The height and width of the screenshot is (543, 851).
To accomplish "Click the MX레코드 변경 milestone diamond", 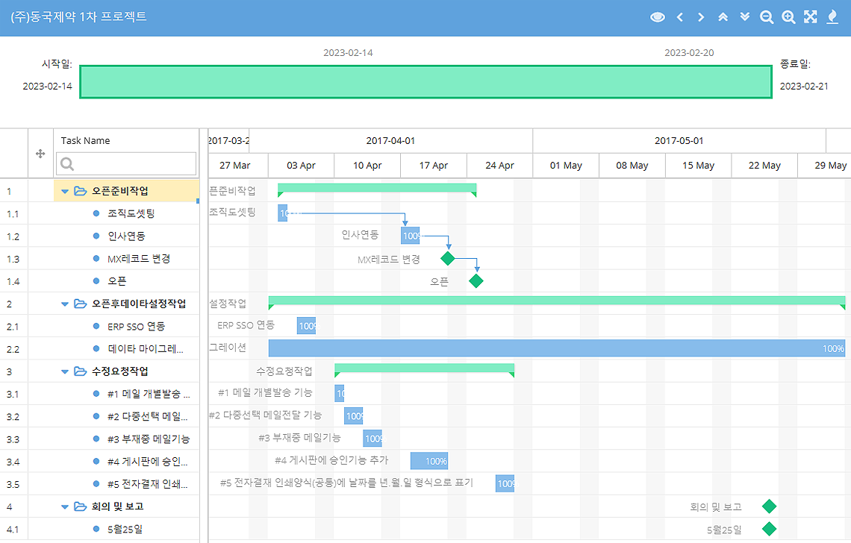I will (x=448, y=259).
